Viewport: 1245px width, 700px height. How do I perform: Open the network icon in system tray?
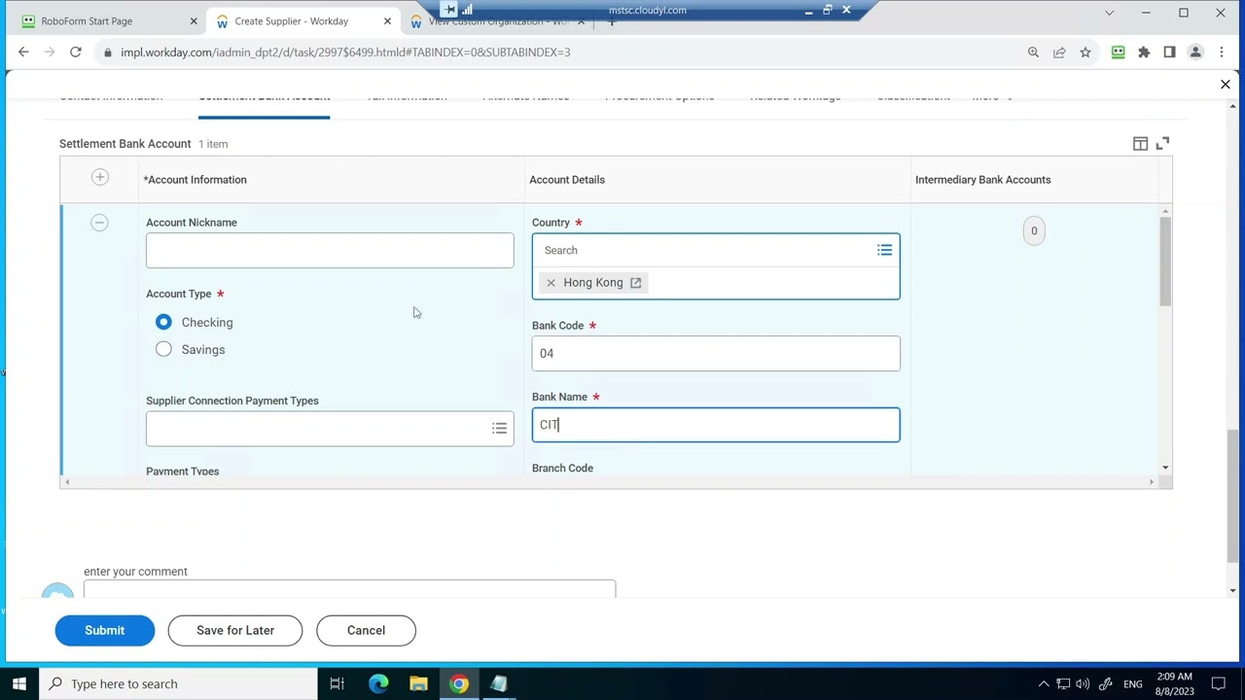[x=1063, y=683]
